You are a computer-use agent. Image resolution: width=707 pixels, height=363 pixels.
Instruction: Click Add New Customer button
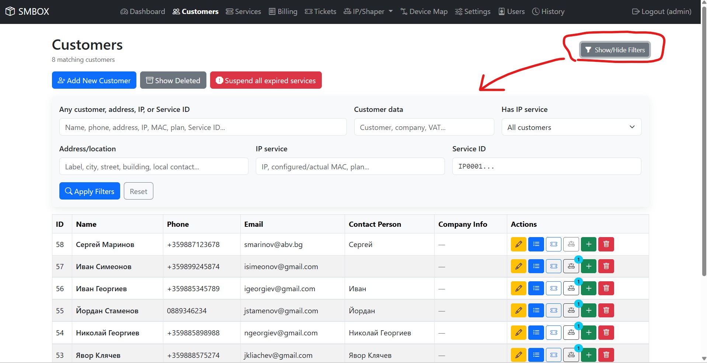pos(94,80)
